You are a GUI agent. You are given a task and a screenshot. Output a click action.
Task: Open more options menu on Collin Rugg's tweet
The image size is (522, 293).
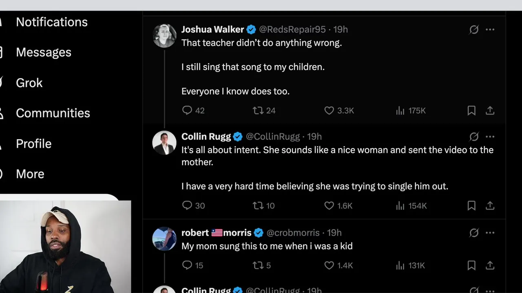point(490,136)
